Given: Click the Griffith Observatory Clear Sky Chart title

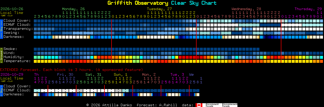Looking at the screenshot, I should pos(162,3).
